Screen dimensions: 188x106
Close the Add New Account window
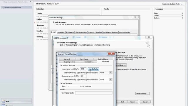tap(149, 37)
